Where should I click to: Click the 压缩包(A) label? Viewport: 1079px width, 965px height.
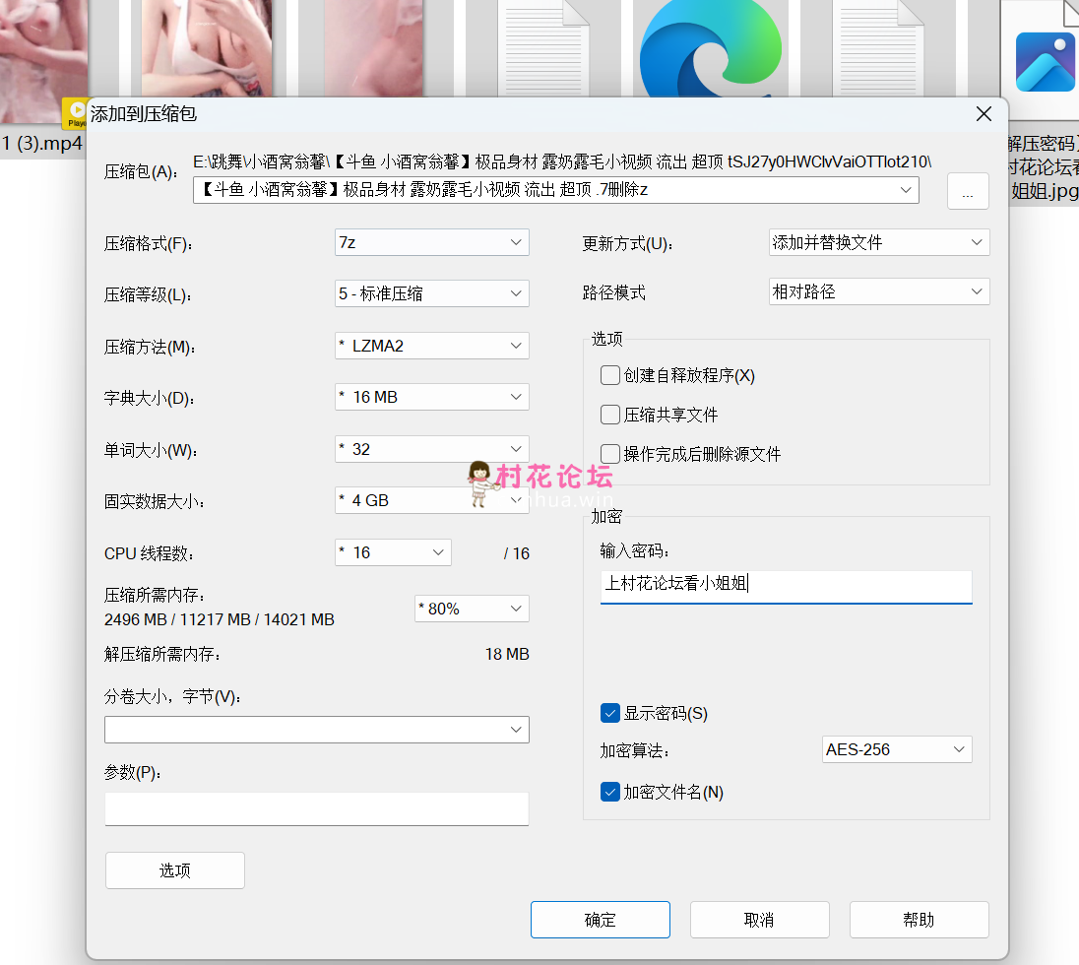pos(141,171)
